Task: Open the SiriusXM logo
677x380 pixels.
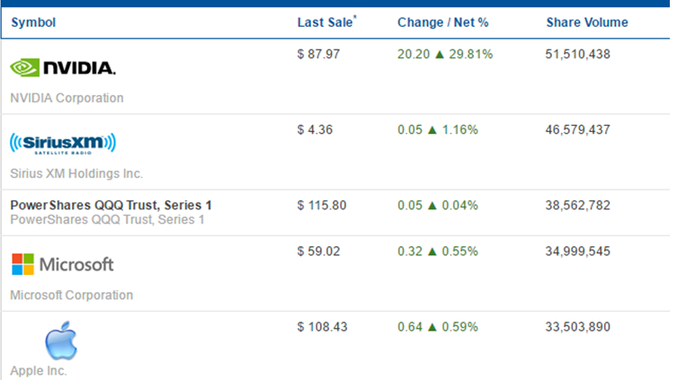Action: tap(63, 144)
